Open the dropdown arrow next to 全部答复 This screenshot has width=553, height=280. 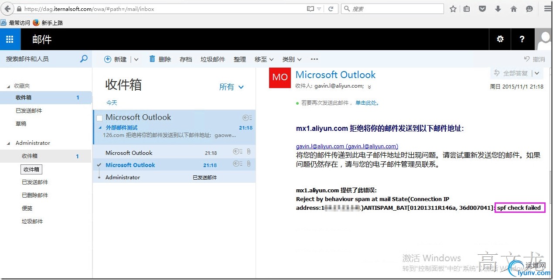[537, 73]
